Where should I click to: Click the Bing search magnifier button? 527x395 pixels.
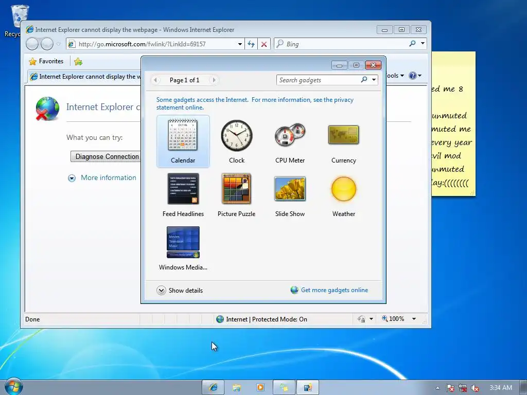(x=412, y=43)
